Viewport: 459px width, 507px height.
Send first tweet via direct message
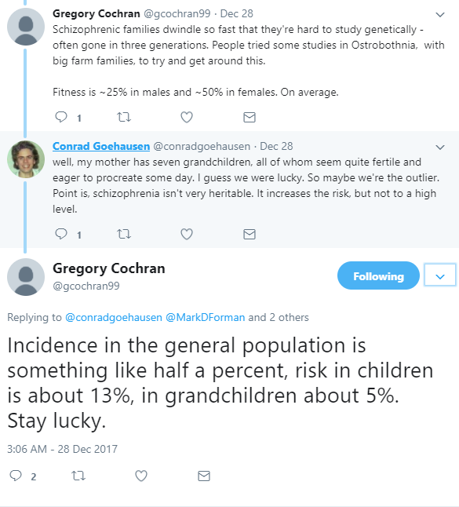[250, 117]
